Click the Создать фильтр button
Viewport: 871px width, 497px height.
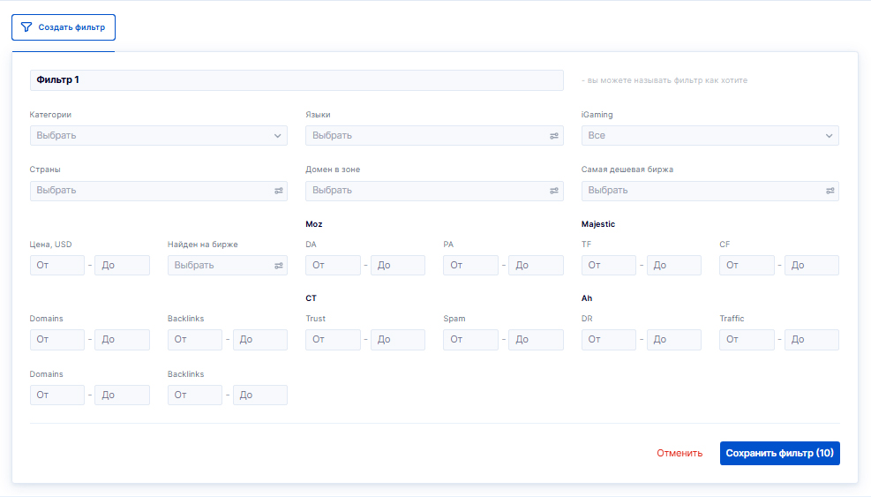point(64,27)
